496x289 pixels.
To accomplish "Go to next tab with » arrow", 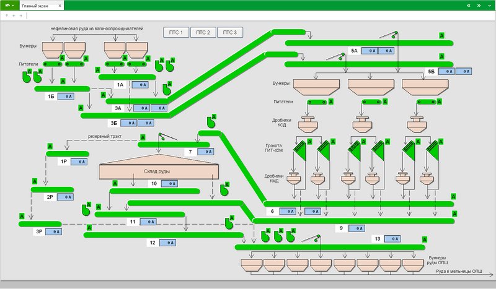I will click(x=479, y=6).
